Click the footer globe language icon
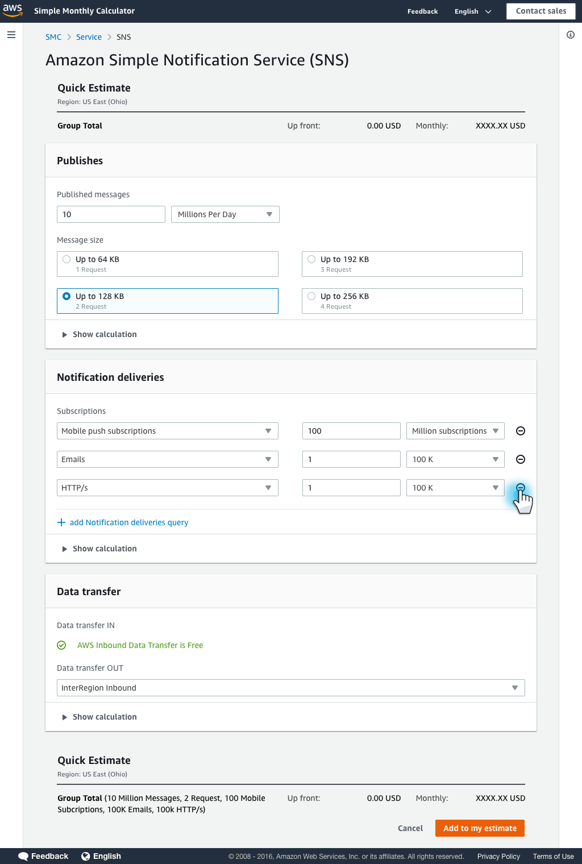 (86, 856)
